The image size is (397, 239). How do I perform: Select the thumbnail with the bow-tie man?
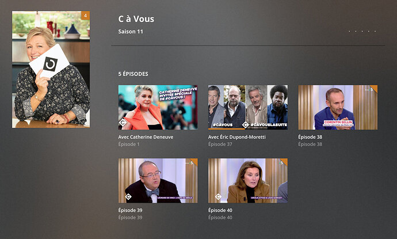point(158,181)
